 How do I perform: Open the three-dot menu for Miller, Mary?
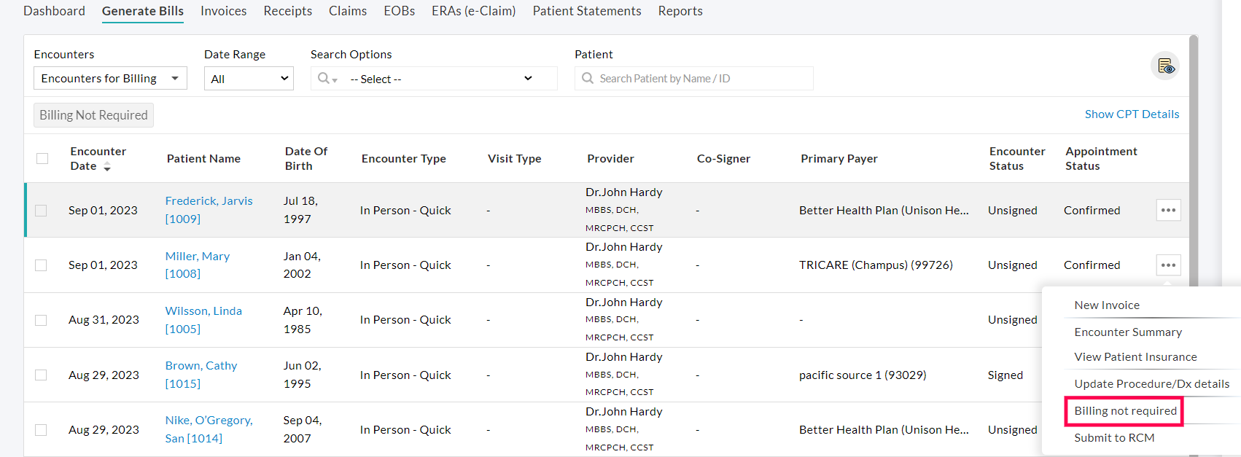1168,265
